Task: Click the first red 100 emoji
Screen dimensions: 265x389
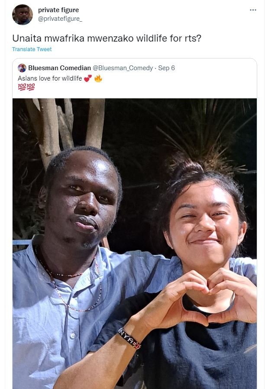Action: click(x=22, y=87)
